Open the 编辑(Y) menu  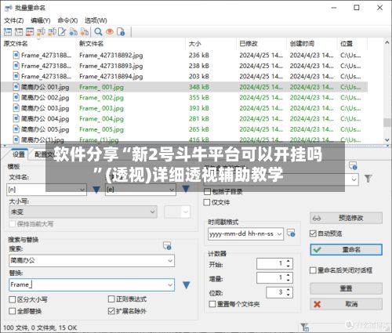tap(41, 20)
